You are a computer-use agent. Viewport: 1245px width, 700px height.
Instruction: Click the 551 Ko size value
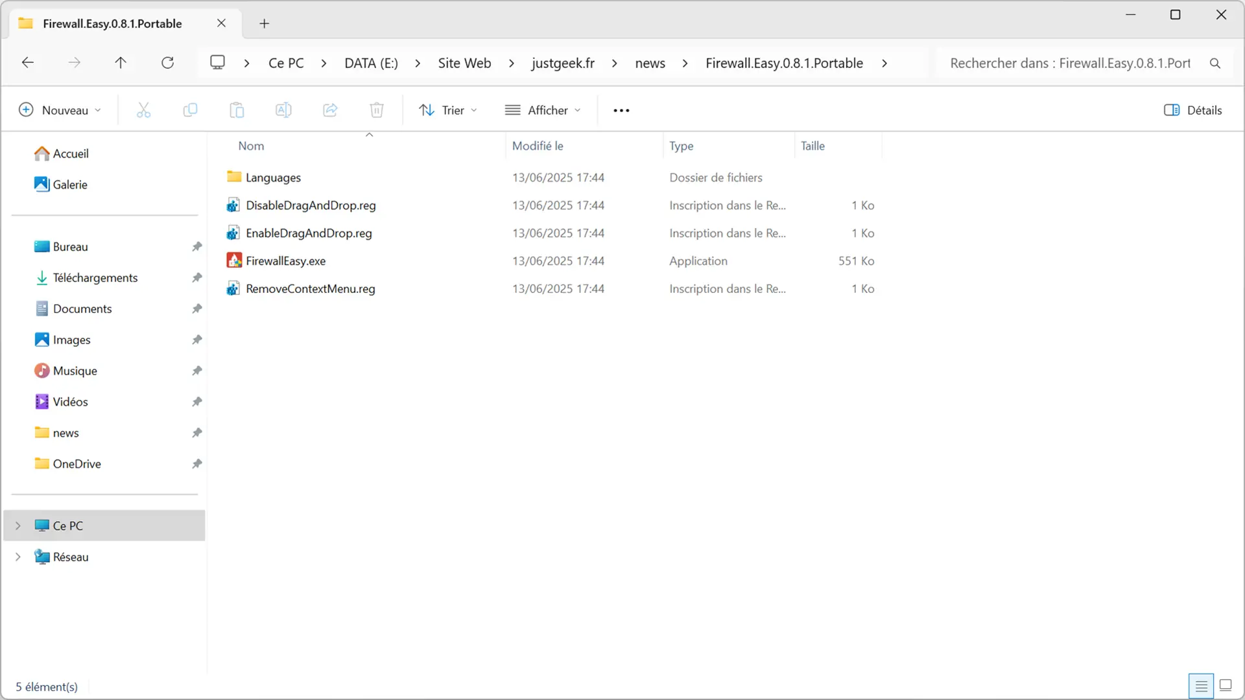856,261
